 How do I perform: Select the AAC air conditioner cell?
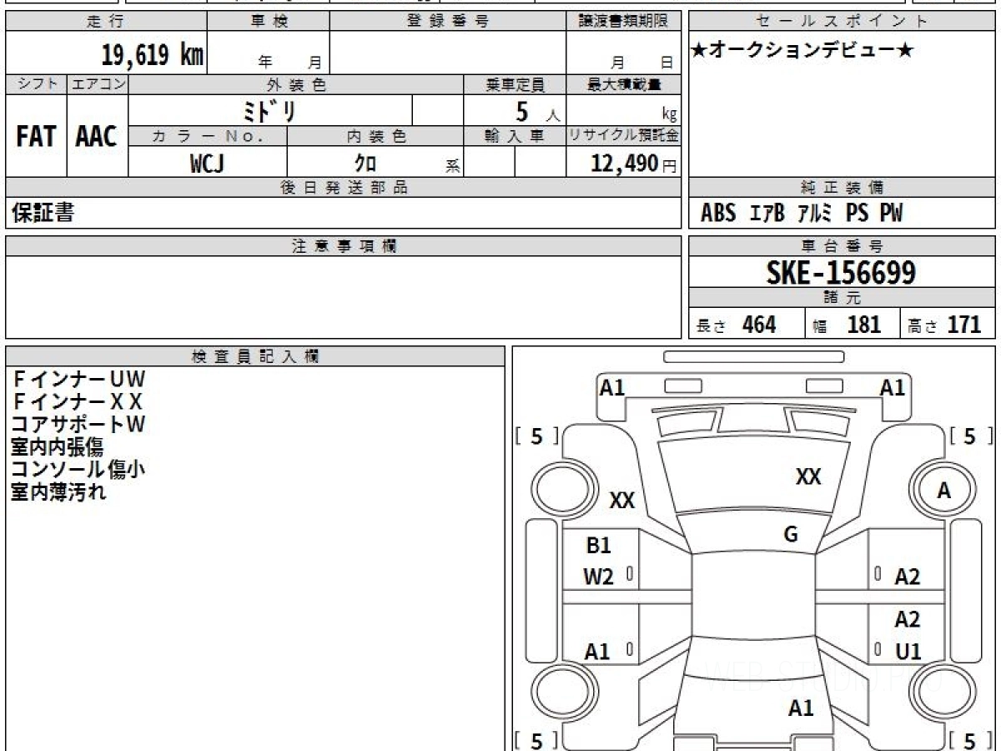click(97, 137)
